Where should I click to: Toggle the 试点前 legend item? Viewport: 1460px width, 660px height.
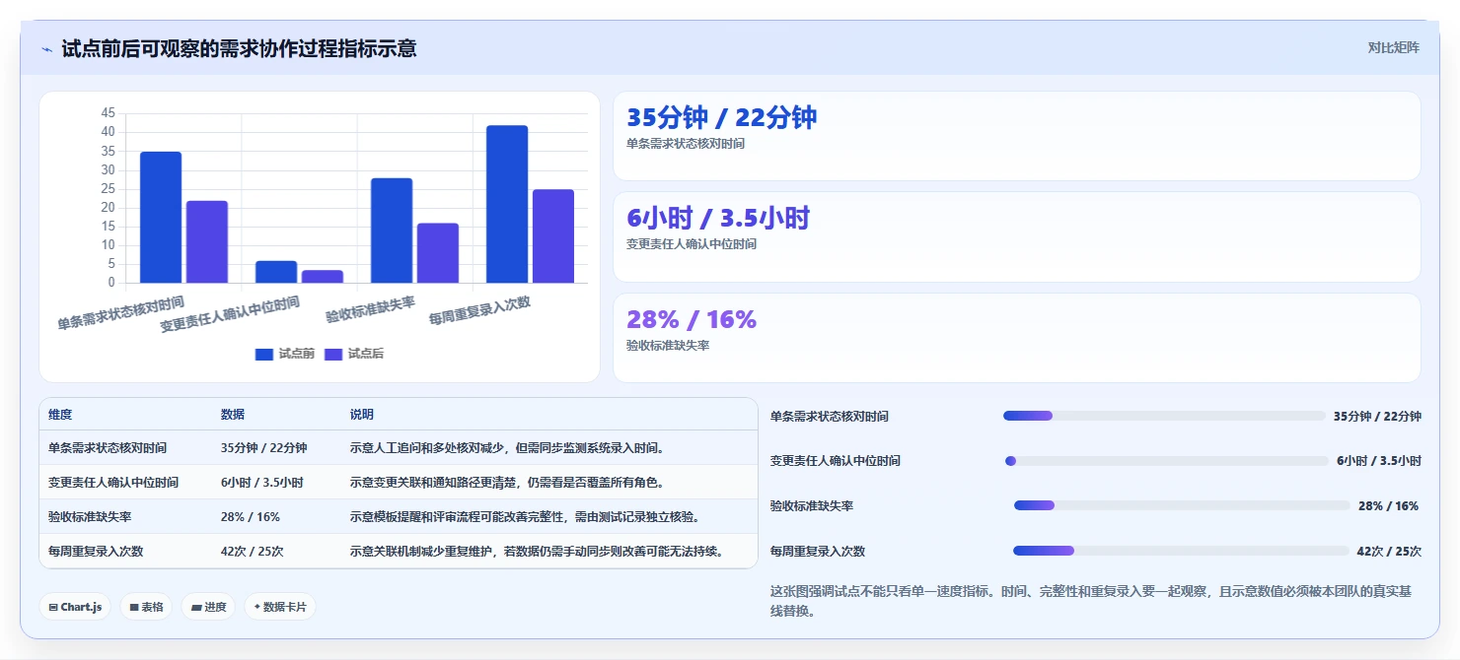pyautogui.click(x=284, y=354)
